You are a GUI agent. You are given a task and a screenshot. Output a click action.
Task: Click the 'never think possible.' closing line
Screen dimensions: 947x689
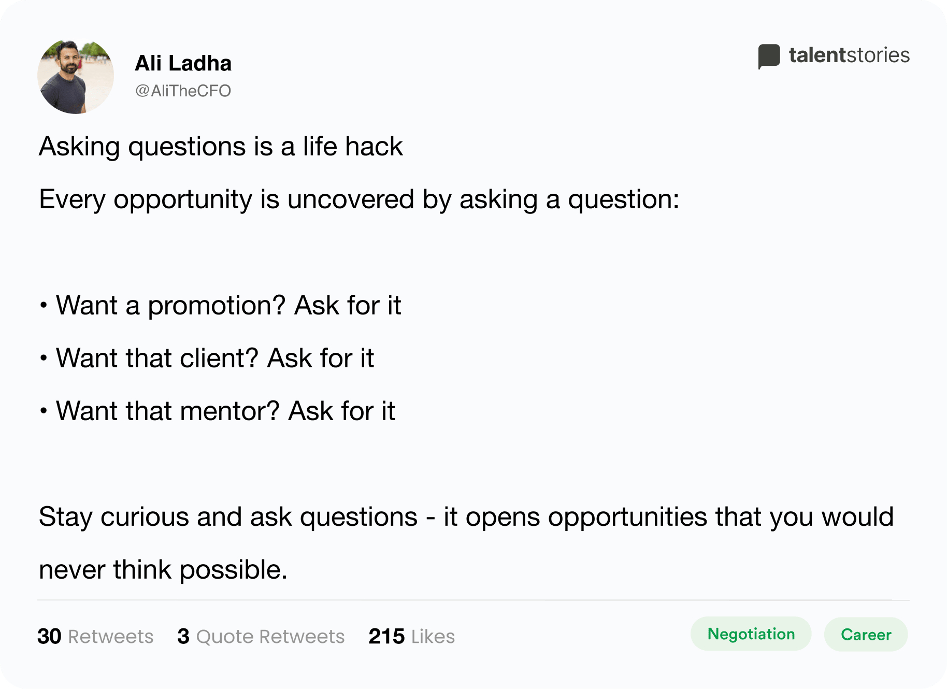coord(163,570)
